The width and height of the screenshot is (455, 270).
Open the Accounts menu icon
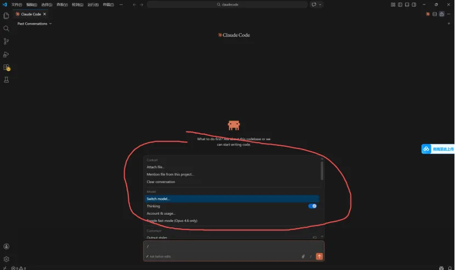[x=6, y=246]
